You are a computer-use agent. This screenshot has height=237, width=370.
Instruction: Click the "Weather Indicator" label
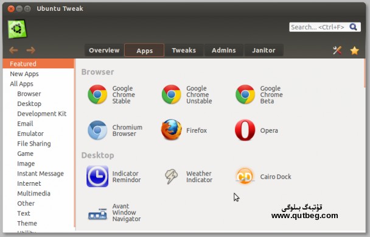click(x=199, y=177)
